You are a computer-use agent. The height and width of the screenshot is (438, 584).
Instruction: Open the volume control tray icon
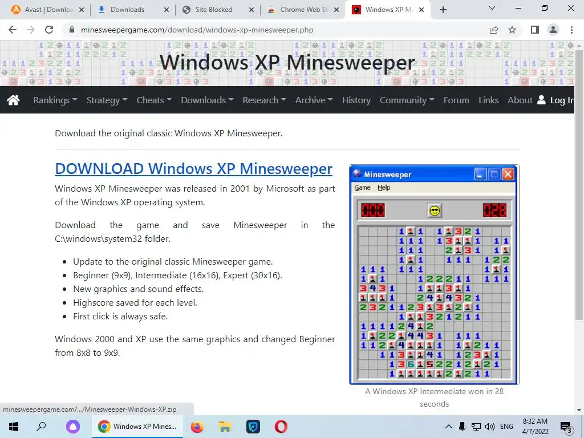point(490,427)
